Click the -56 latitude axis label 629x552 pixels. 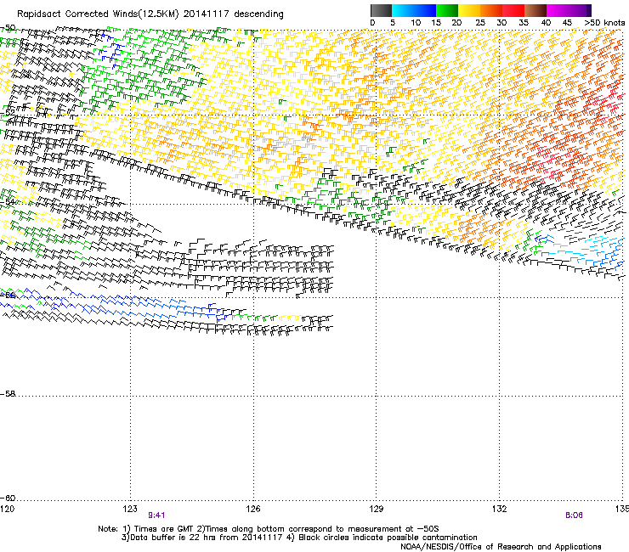coord(8,295)
